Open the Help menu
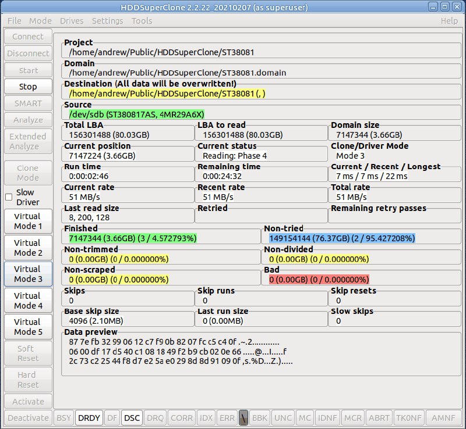The image size is (466, 429). click(x=449, y=21)
